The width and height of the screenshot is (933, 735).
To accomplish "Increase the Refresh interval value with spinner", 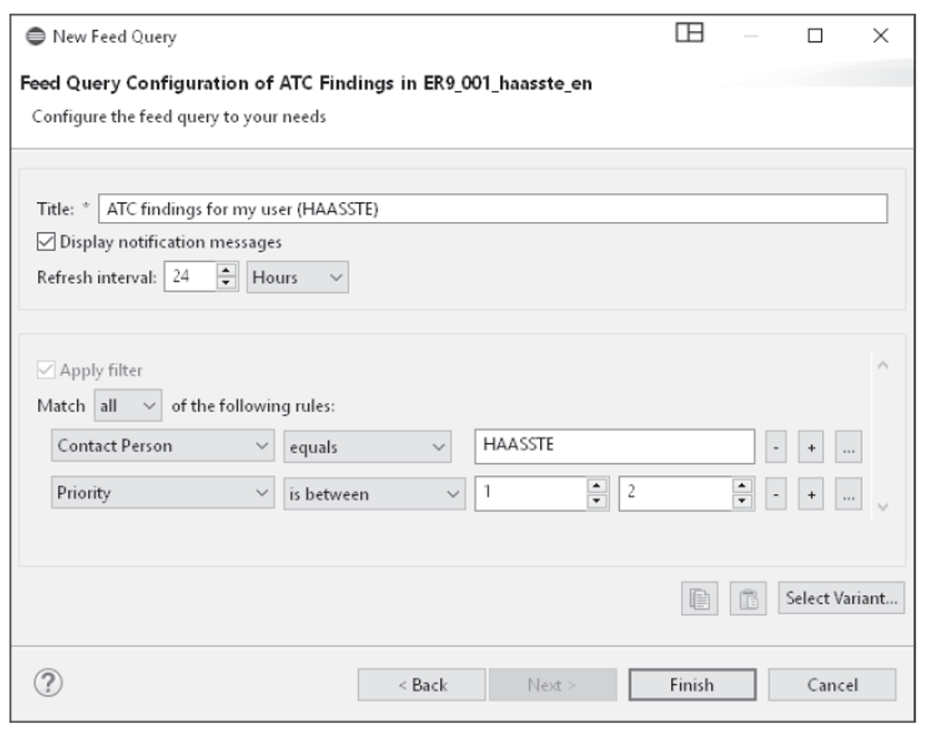I will click(227, 272).
